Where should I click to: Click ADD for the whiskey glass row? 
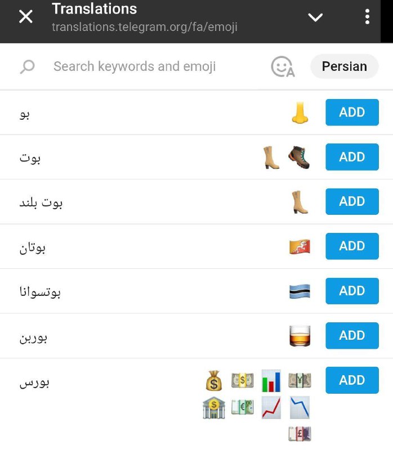(x=352, y=335)
